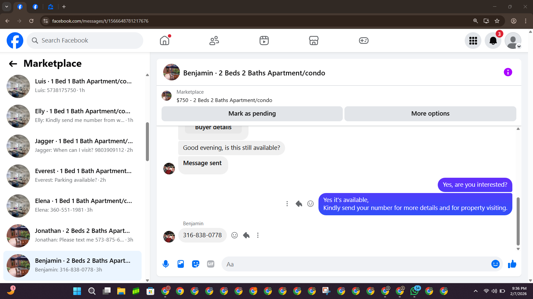Open Luis 1 Bed 1 Bath conversation
Screen dimensions: 533x299
pos(73,86)
